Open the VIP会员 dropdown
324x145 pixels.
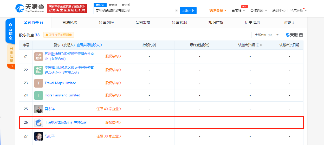(x=218, y=10)
